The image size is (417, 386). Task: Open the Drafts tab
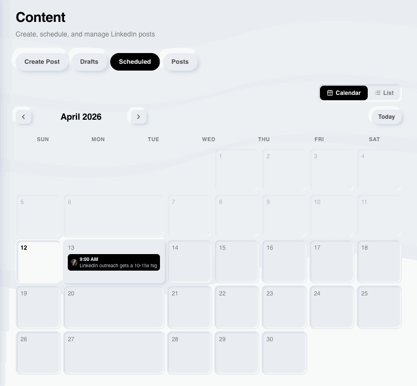click(x=89, y=62)
